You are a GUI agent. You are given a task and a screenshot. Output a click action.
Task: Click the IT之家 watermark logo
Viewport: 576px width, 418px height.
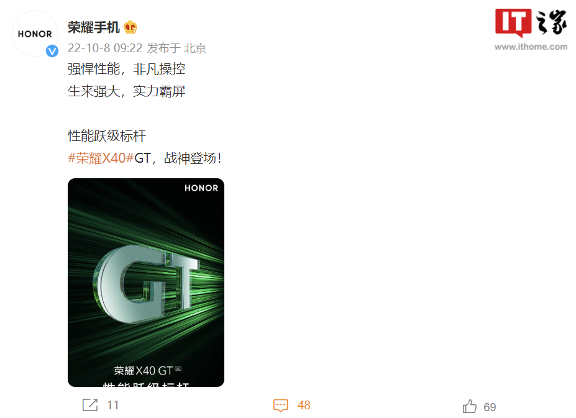click(x=531, y=23)
